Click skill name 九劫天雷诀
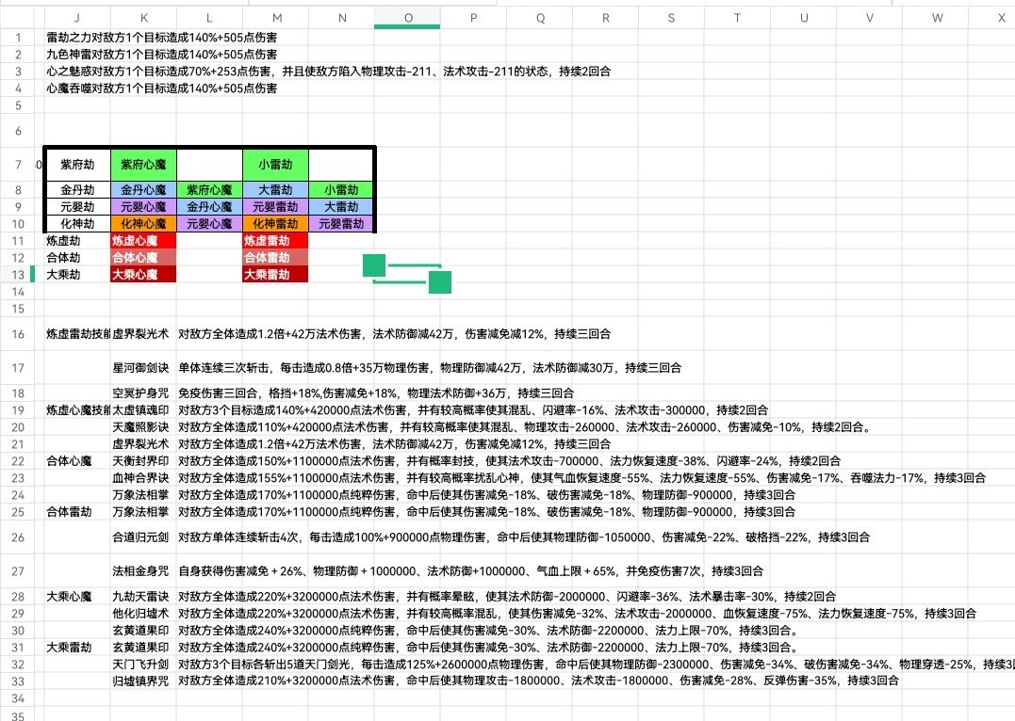Screen dimensions: 1015x721 (140, 596)
